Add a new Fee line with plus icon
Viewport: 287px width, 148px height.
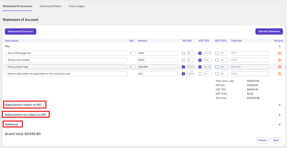coord(279,47)
